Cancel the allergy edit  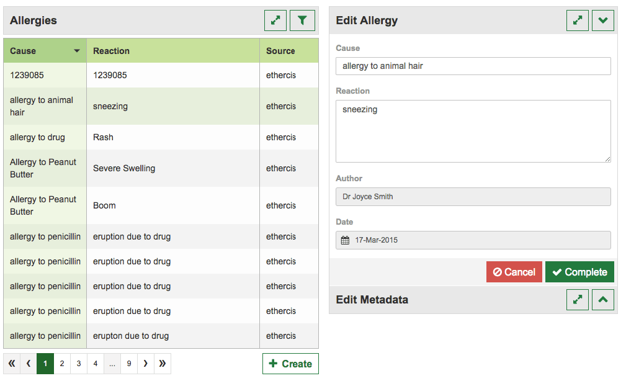click(x=514, y=272)
